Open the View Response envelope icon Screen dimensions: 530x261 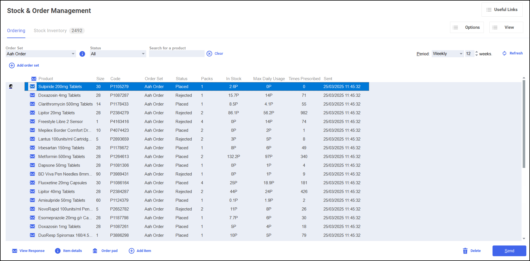point(15,251)
